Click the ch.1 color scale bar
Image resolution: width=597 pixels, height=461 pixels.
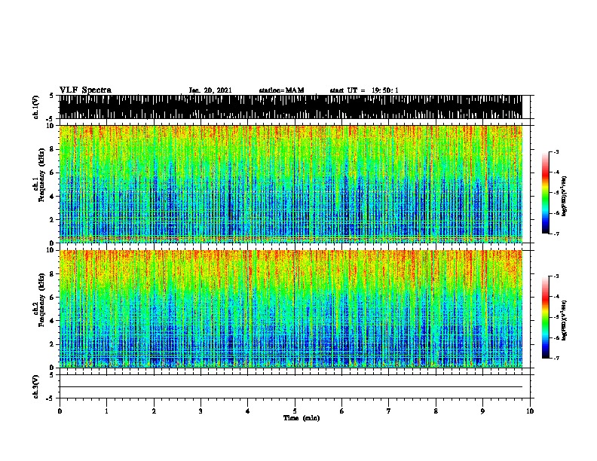pyautogui.click(x=546, y=193)
